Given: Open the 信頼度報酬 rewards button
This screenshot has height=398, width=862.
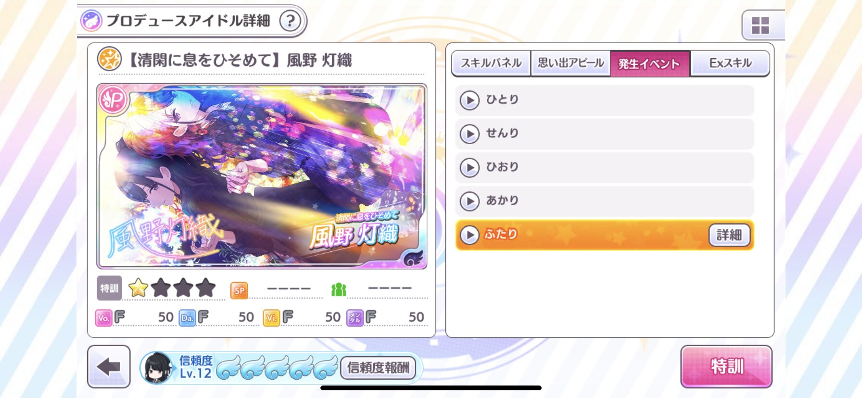Looking at the screenshot, I should [378, 368].
